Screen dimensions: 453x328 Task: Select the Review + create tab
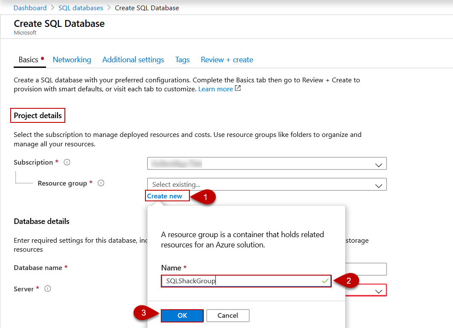[x=227, y=60]
